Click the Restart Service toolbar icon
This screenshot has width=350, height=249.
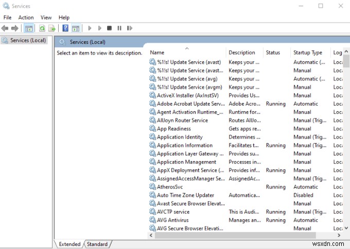tap(129, 28)
